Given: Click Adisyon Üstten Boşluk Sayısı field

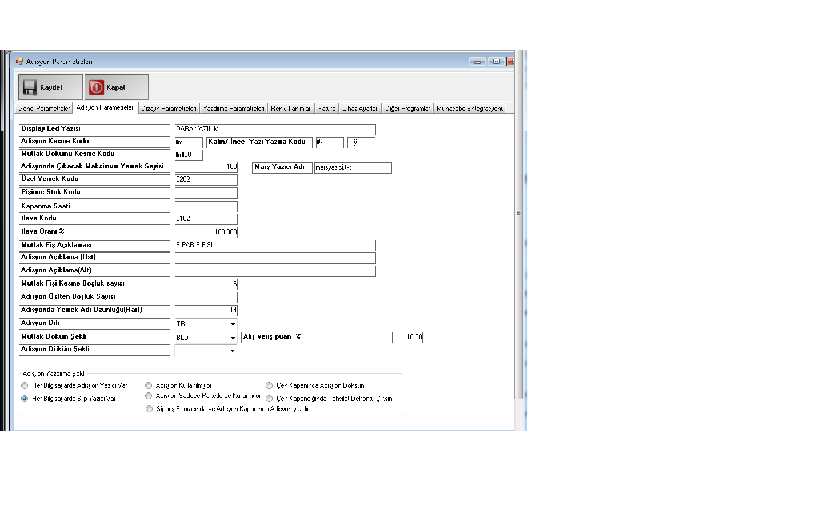Looking at the screenshot, I should click(206, 298).
